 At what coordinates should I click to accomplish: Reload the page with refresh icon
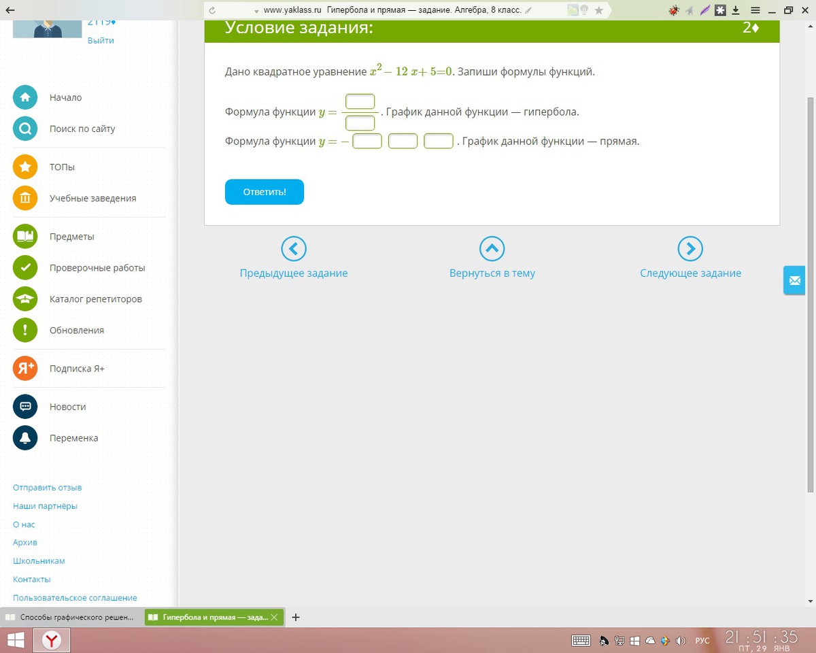tap(213, 10)
